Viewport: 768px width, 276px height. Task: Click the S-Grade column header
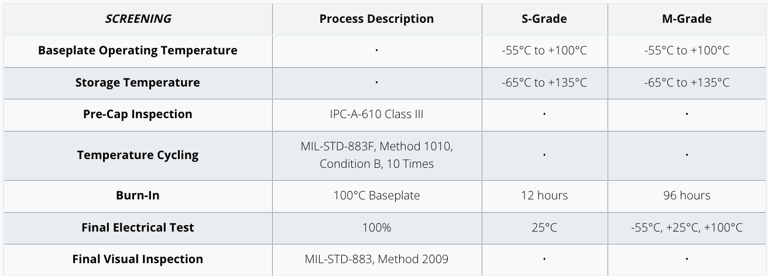click(544, 19)
